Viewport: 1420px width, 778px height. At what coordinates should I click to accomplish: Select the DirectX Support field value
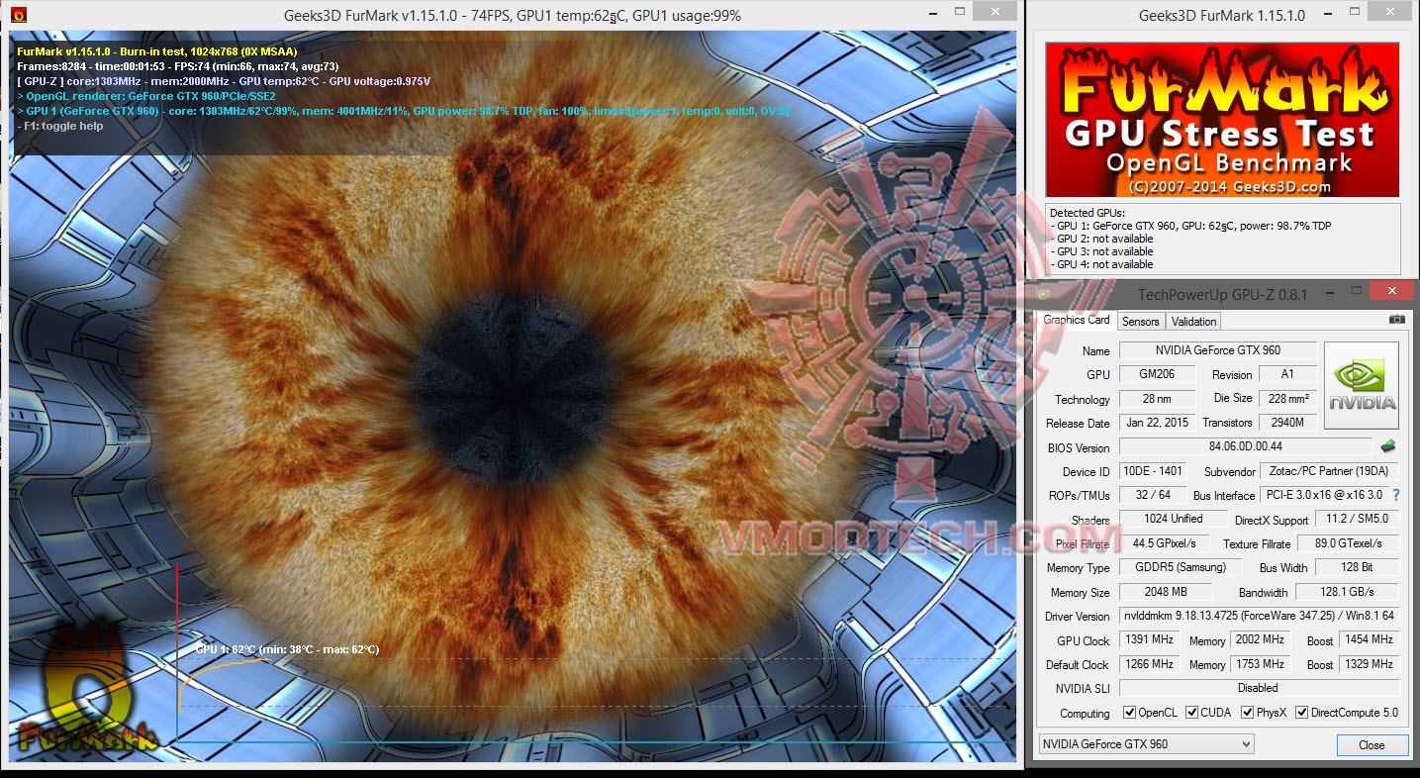[1357, 520]
